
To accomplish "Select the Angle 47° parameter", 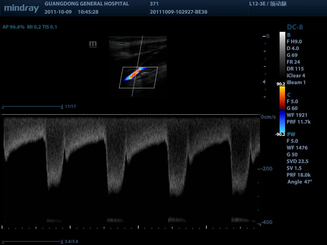I will pos(299,182).
